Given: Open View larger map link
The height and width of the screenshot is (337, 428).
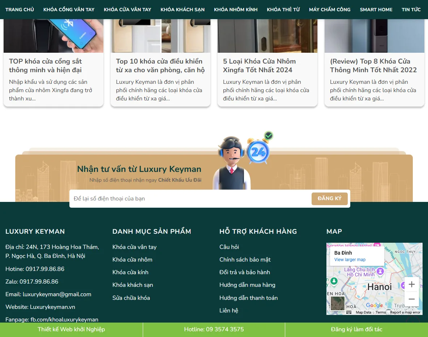Looking at the screenshot, I should (349, 259).
